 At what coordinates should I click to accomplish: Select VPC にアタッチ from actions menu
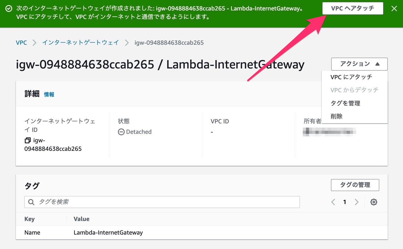[x=351, y=77]
